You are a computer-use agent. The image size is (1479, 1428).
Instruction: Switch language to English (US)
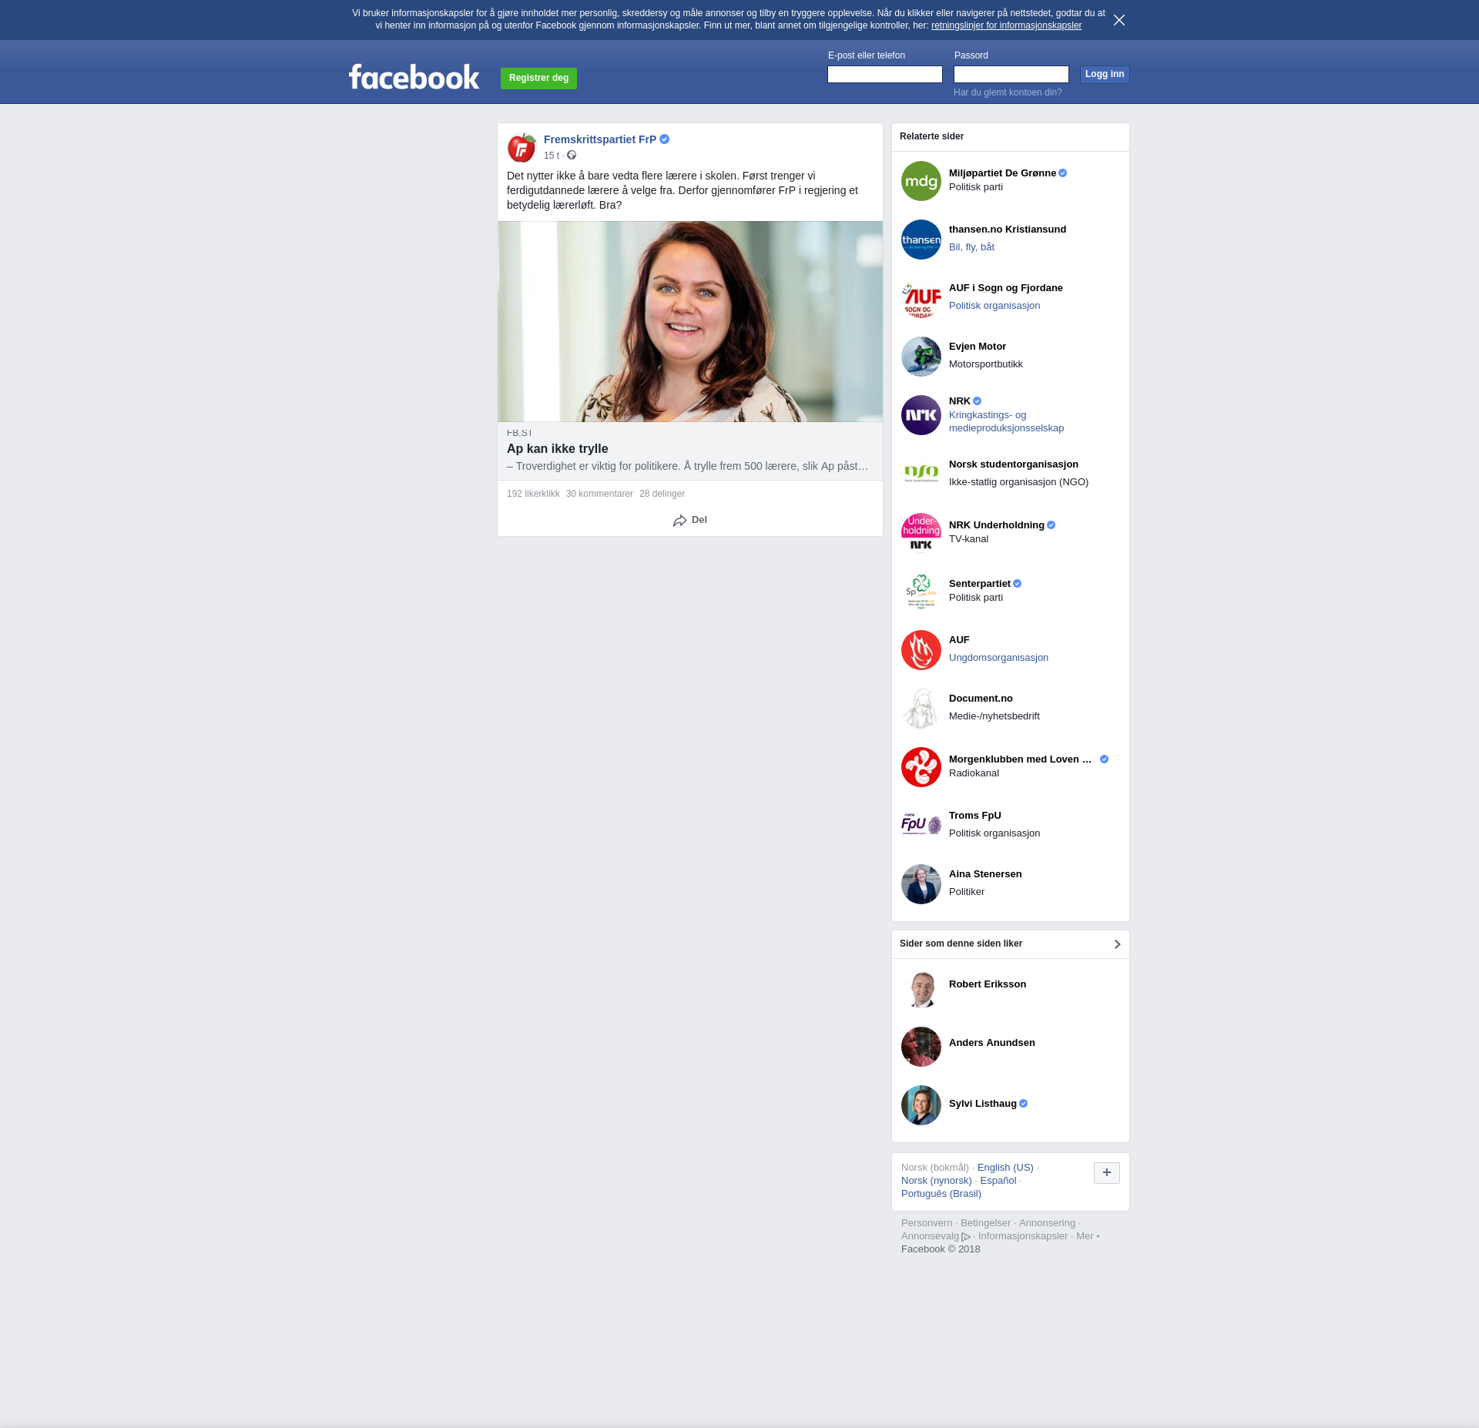coord(1005,1168)
